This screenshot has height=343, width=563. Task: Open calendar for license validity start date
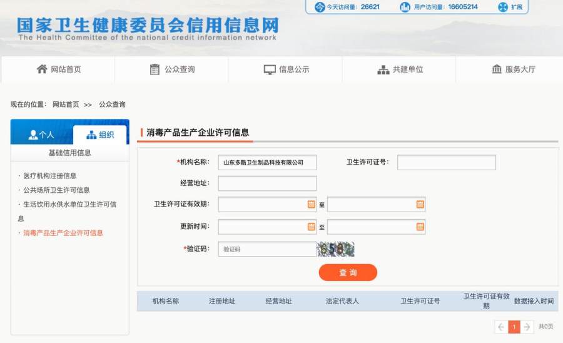311,204
